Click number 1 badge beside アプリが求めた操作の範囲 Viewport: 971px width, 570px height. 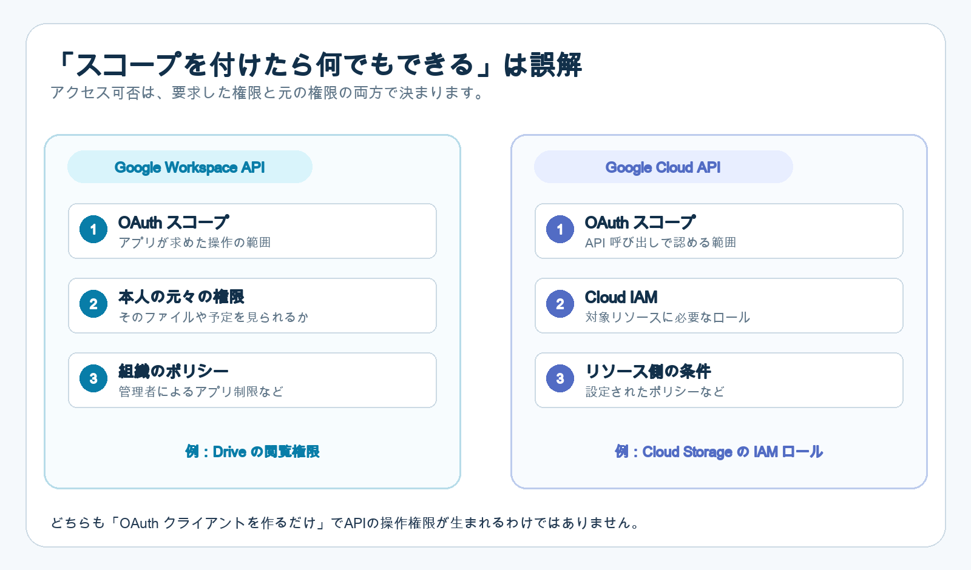pyautogui.click(x=93, y=229)
